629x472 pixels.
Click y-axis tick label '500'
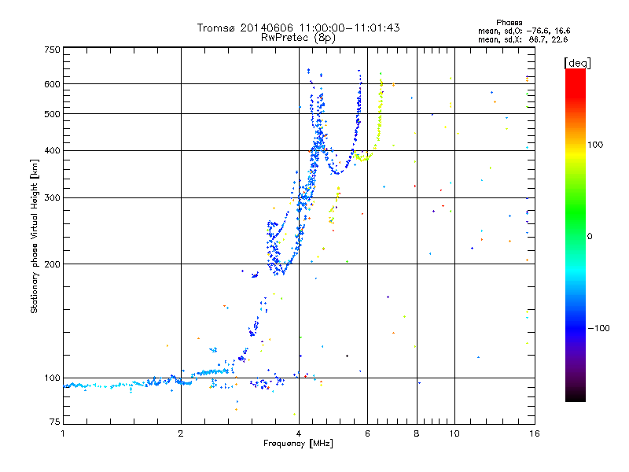click(x=52, y=114)
